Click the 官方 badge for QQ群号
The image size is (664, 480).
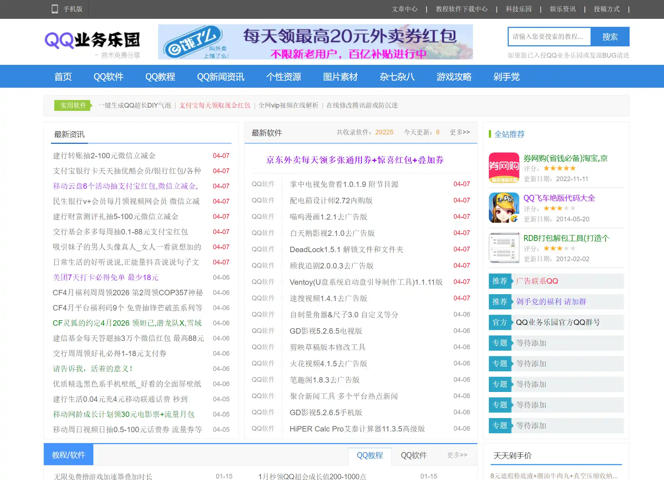pos(500,322)
